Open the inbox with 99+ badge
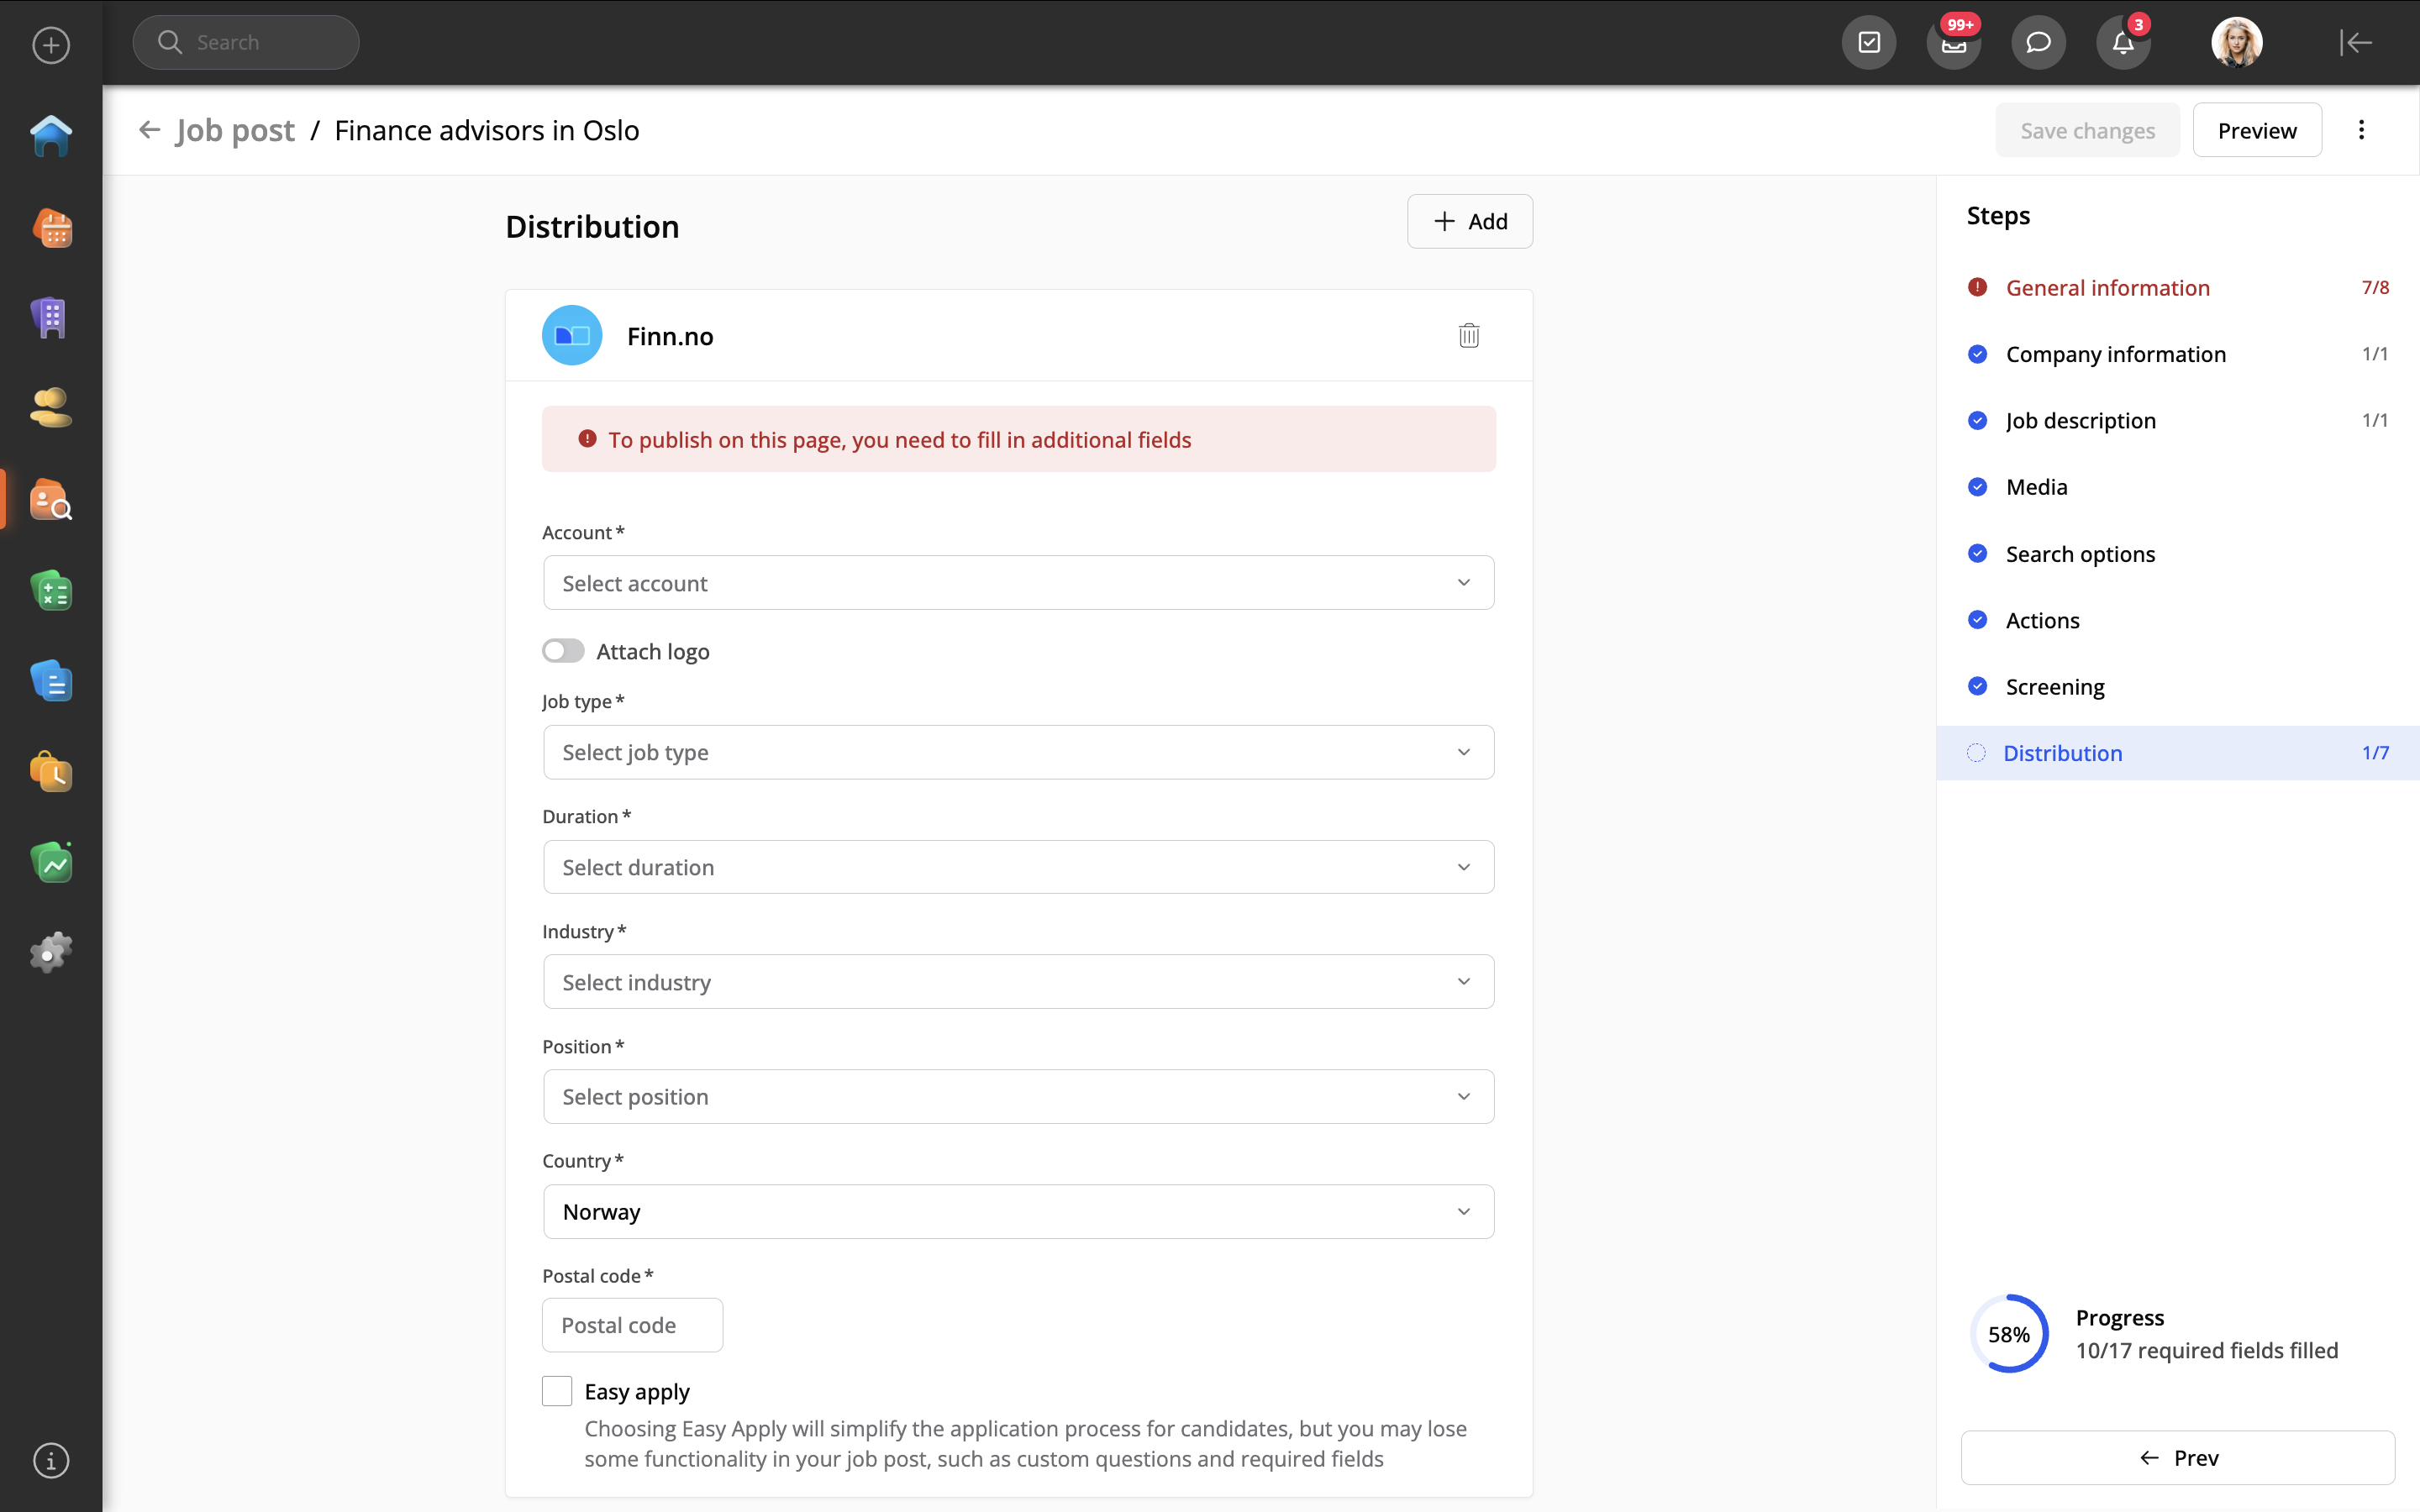Viewport: 2420px width, 1512px height. click(x=1953, y=43)
